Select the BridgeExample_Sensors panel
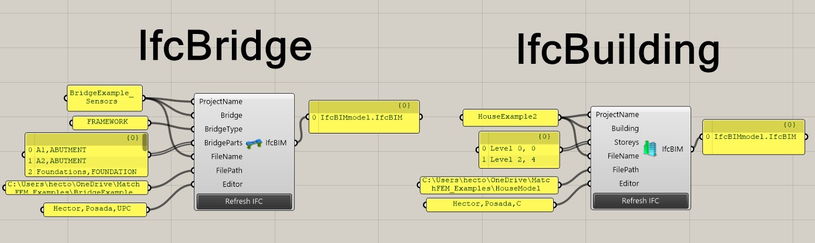This screenshot has width=815, height=243. click(x=105, y=97)
